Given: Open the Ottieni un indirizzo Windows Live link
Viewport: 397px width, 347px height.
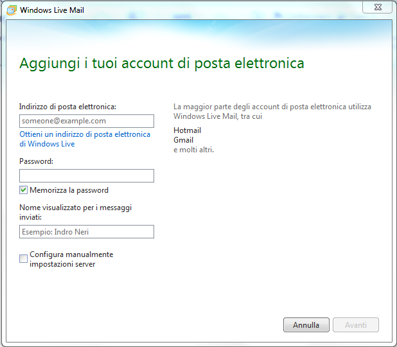Looking at the screenshot, I should pos(84,139).
